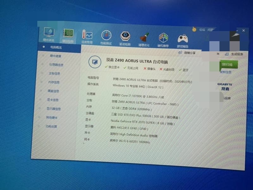Click High Definition Audio 控制器 value
Image resolution: width=253 pixels, height=190 pixels.
click(133, 135)
